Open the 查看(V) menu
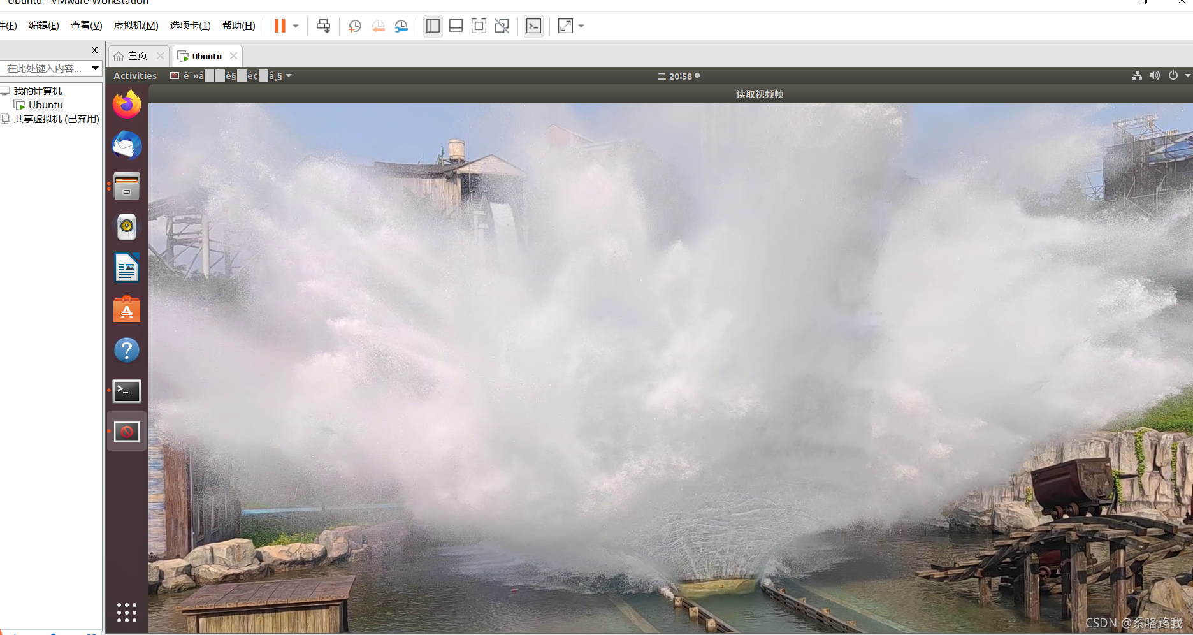This screenshot has height=635, width=1193. [87, 26]
